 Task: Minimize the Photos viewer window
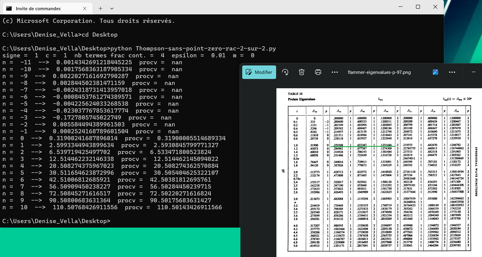coord(473,72)
